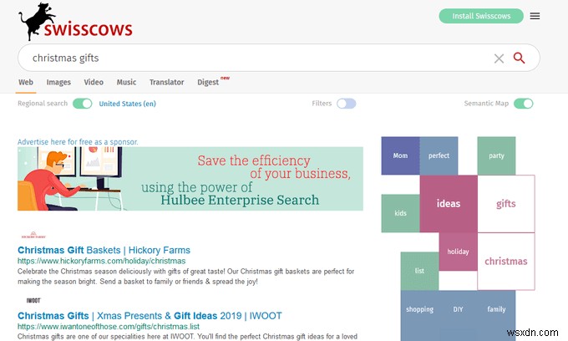Select the party semantic map tile
Image resolution: width=568 pixels, height=341 pixels.
496,155
